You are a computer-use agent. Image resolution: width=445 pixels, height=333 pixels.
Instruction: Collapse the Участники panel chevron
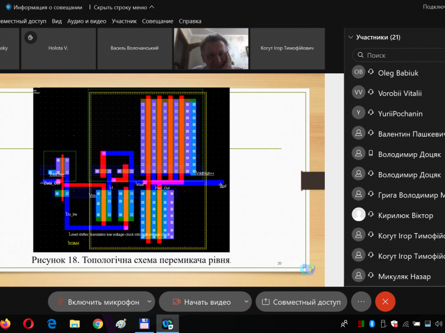[350, 38]
